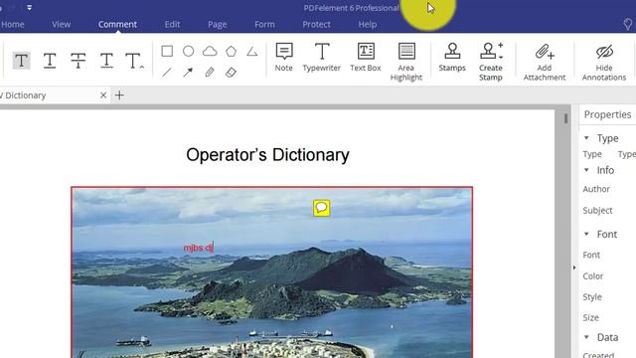Image resolution: width=636 pixels, height=358 pixels.
Task: Click the yellow note annotation on the image
Action: 321,208
